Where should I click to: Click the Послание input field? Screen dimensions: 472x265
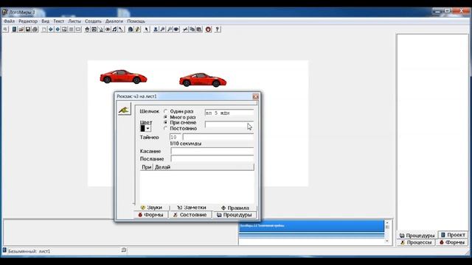(212, 158)
